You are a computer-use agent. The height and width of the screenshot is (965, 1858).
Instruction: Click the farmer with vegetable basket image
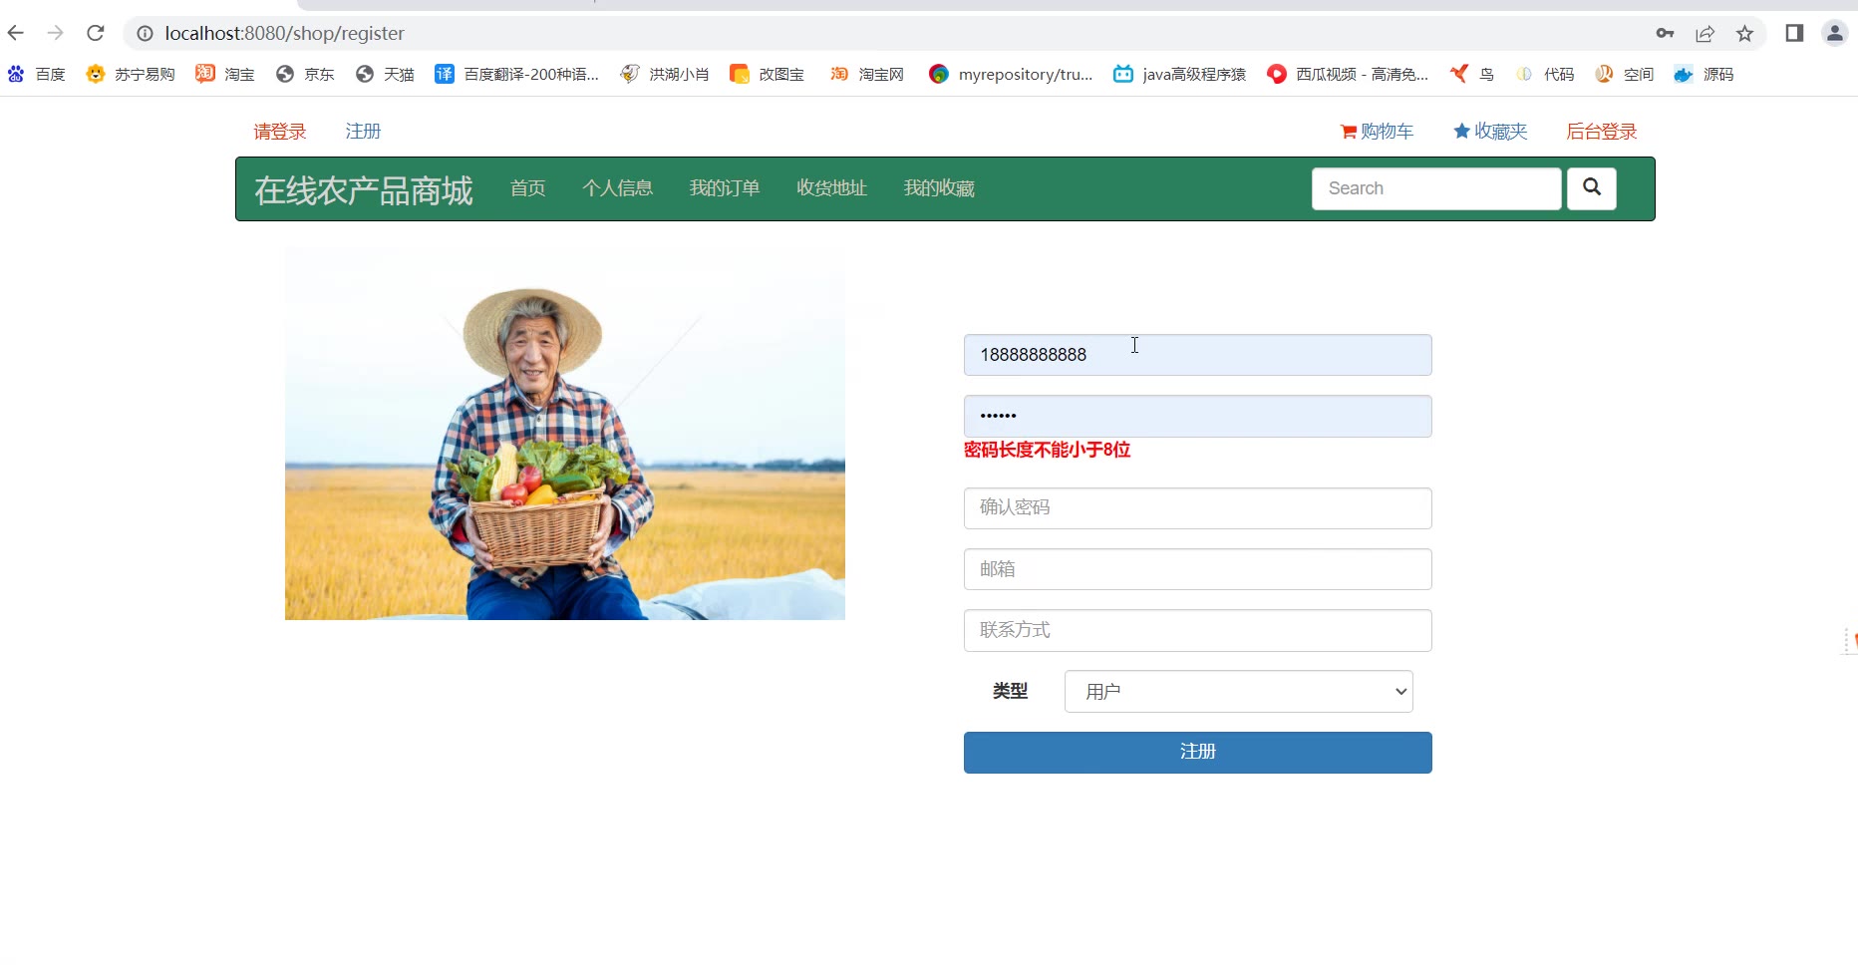tap(565, 434)
